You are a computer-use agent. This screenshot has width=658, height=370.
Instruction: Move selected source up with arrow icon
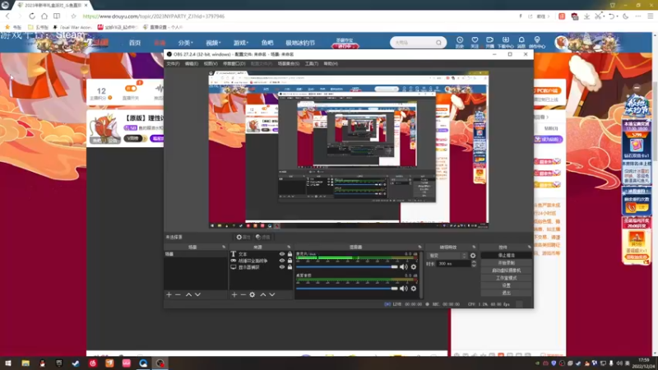click(x=263, y=295)
